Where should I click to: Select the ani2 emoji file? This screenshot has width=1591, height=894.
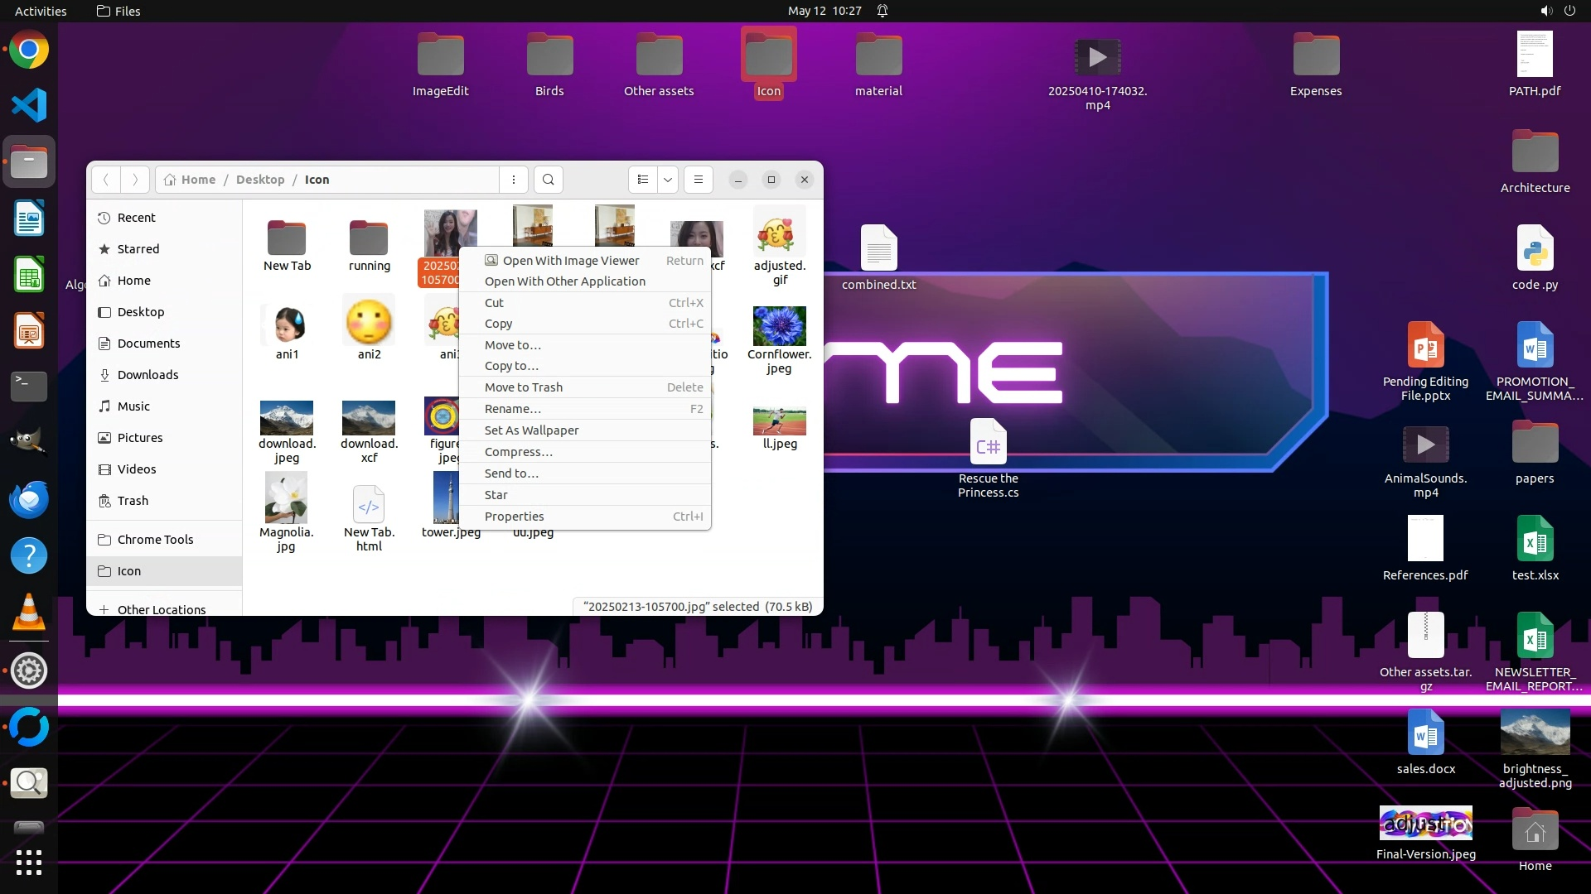pyautogui.click(x=369, y=323)
